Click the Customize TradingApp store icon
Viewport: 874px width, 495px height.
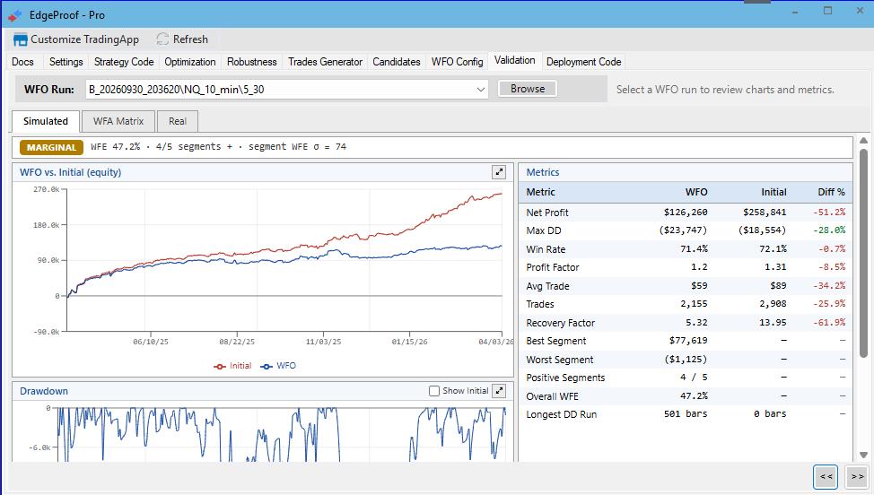coord(21,39)
